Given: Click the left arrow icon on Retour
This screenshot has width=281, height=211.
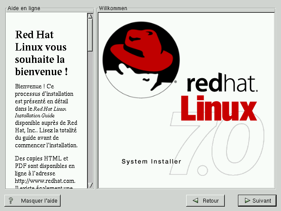Looking at the screenshot, I should click(x=195, y=200).
